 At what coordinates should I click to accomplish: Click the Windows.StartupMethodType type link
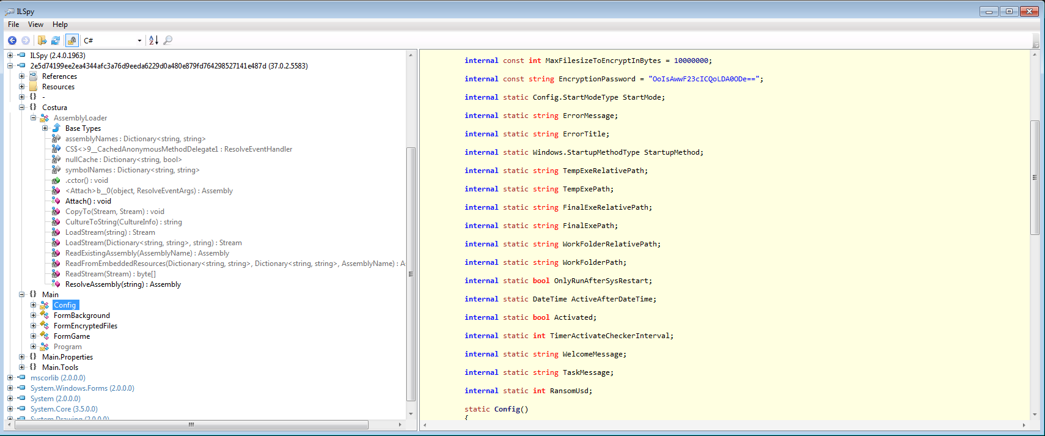(x=585, y=152)
